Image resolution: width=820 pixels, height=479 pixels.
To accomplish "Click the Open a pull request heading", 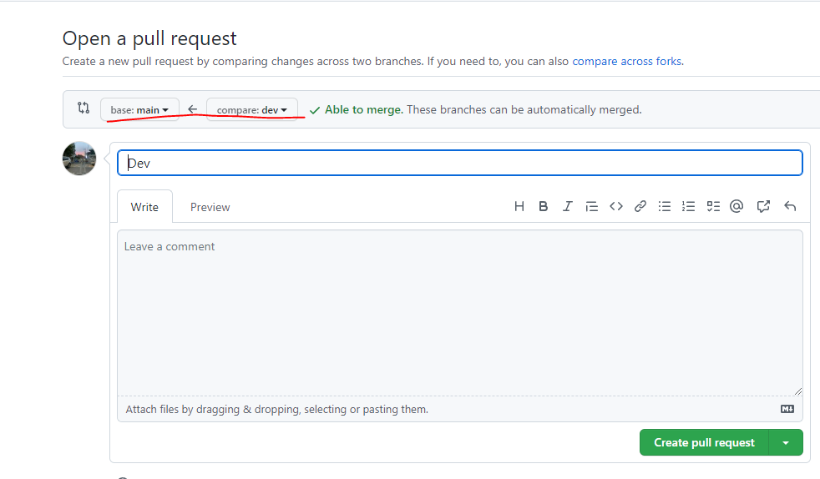I will (149, 38).
